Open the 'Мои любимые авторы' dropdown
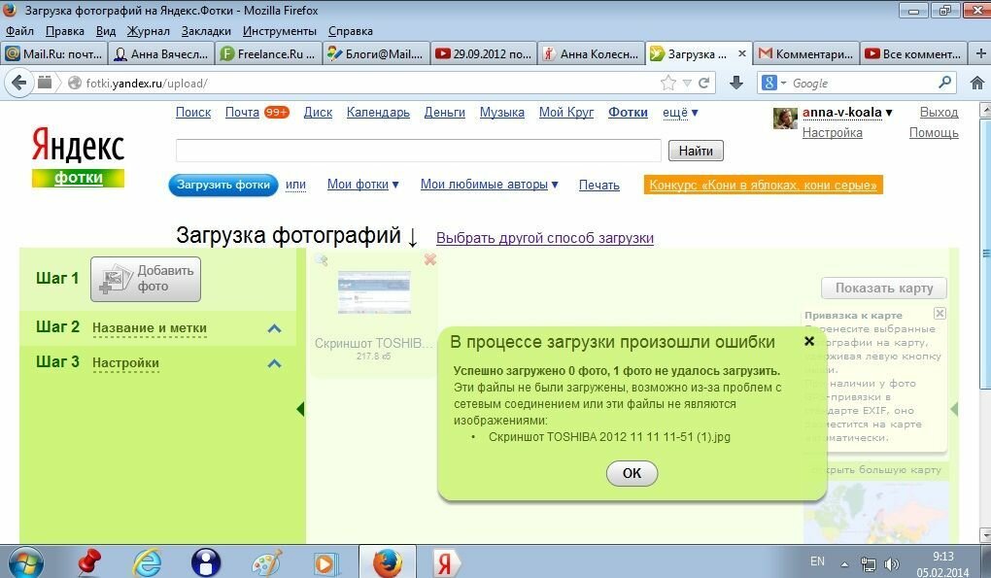 tap(489, 185)
